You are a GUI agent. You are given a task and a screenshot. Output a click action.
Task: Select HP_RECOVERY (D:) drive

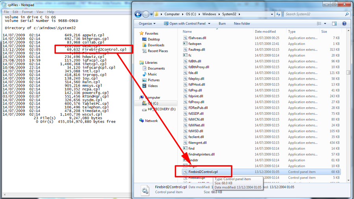point(161,109)
